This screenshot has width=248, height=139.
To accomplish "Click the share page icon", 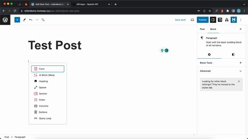I will click(204, 11).
